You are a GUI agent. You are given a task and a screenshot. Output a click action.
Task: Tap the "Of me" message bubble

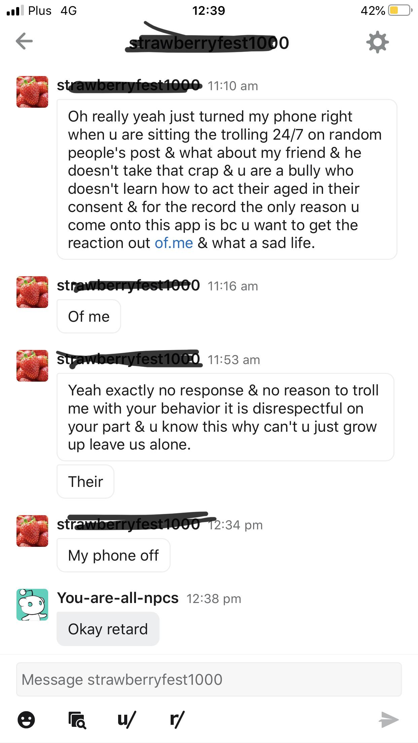(89, 316)
